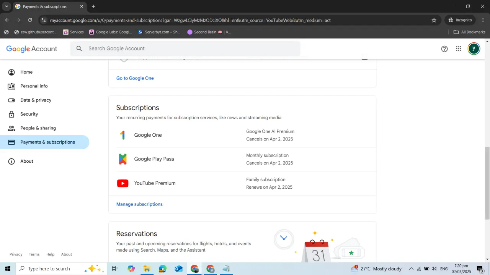Click the Manage subscriptions link
Screen dimensions: 490x275
point(139,204)
